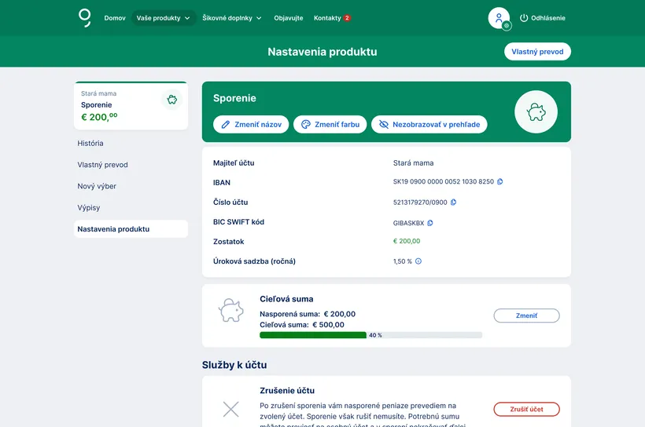Click the bank logo in header

pyautogui.click(x=85, y=17)
